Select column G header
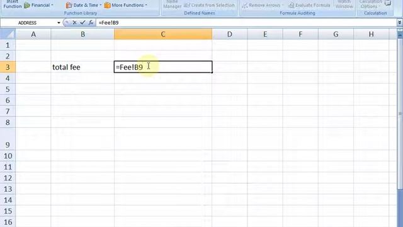The height and width of the screenshot is (227, 403). point(336,34)
